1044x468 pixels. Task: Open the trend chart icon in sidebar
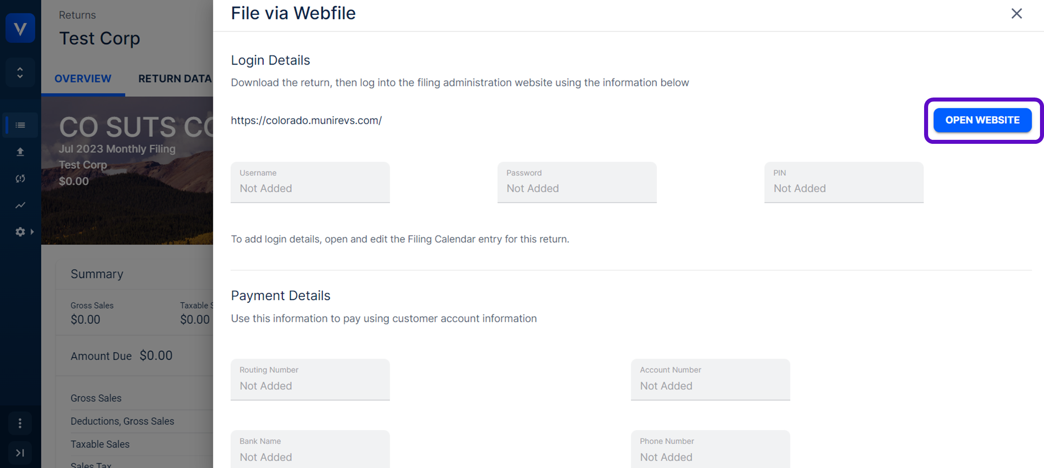click(x=20, y=205)
